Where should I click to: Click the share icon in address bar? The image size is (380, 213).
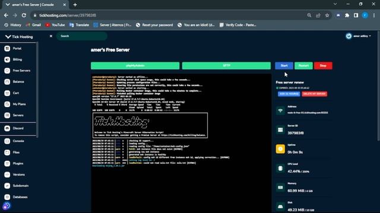(318, 15)
